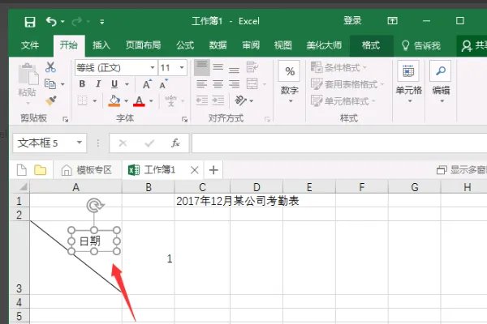Switch to the 公式 tab

(x=185, y=45)
